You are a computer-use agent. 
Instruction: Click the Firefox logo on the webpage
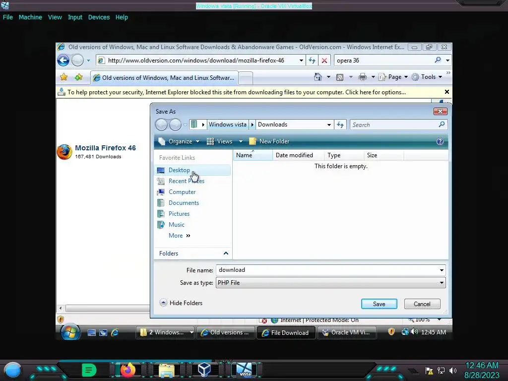tap(64, 152)
